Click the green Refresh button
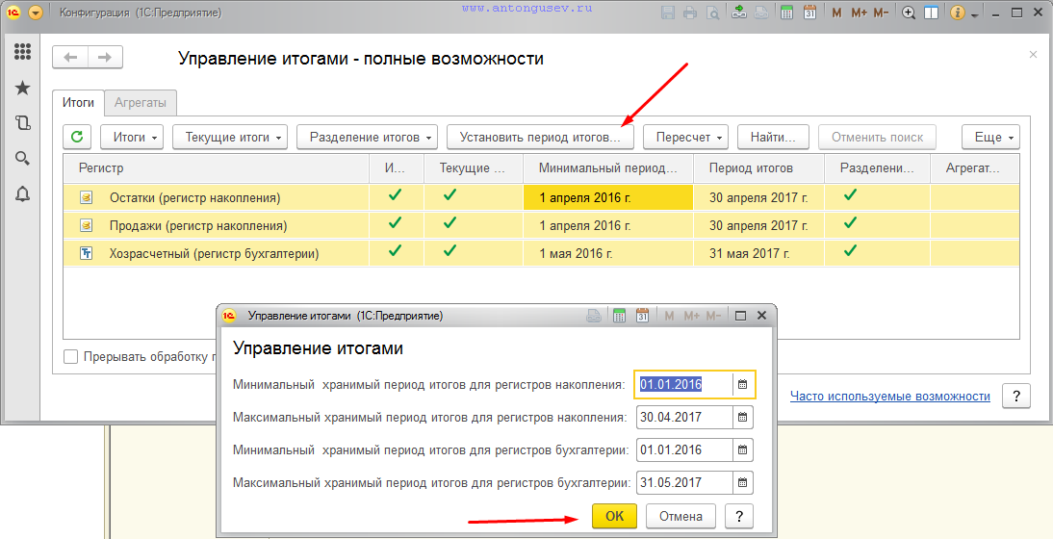This screenshot has height=539, width=1053. (x=77, y=137)
